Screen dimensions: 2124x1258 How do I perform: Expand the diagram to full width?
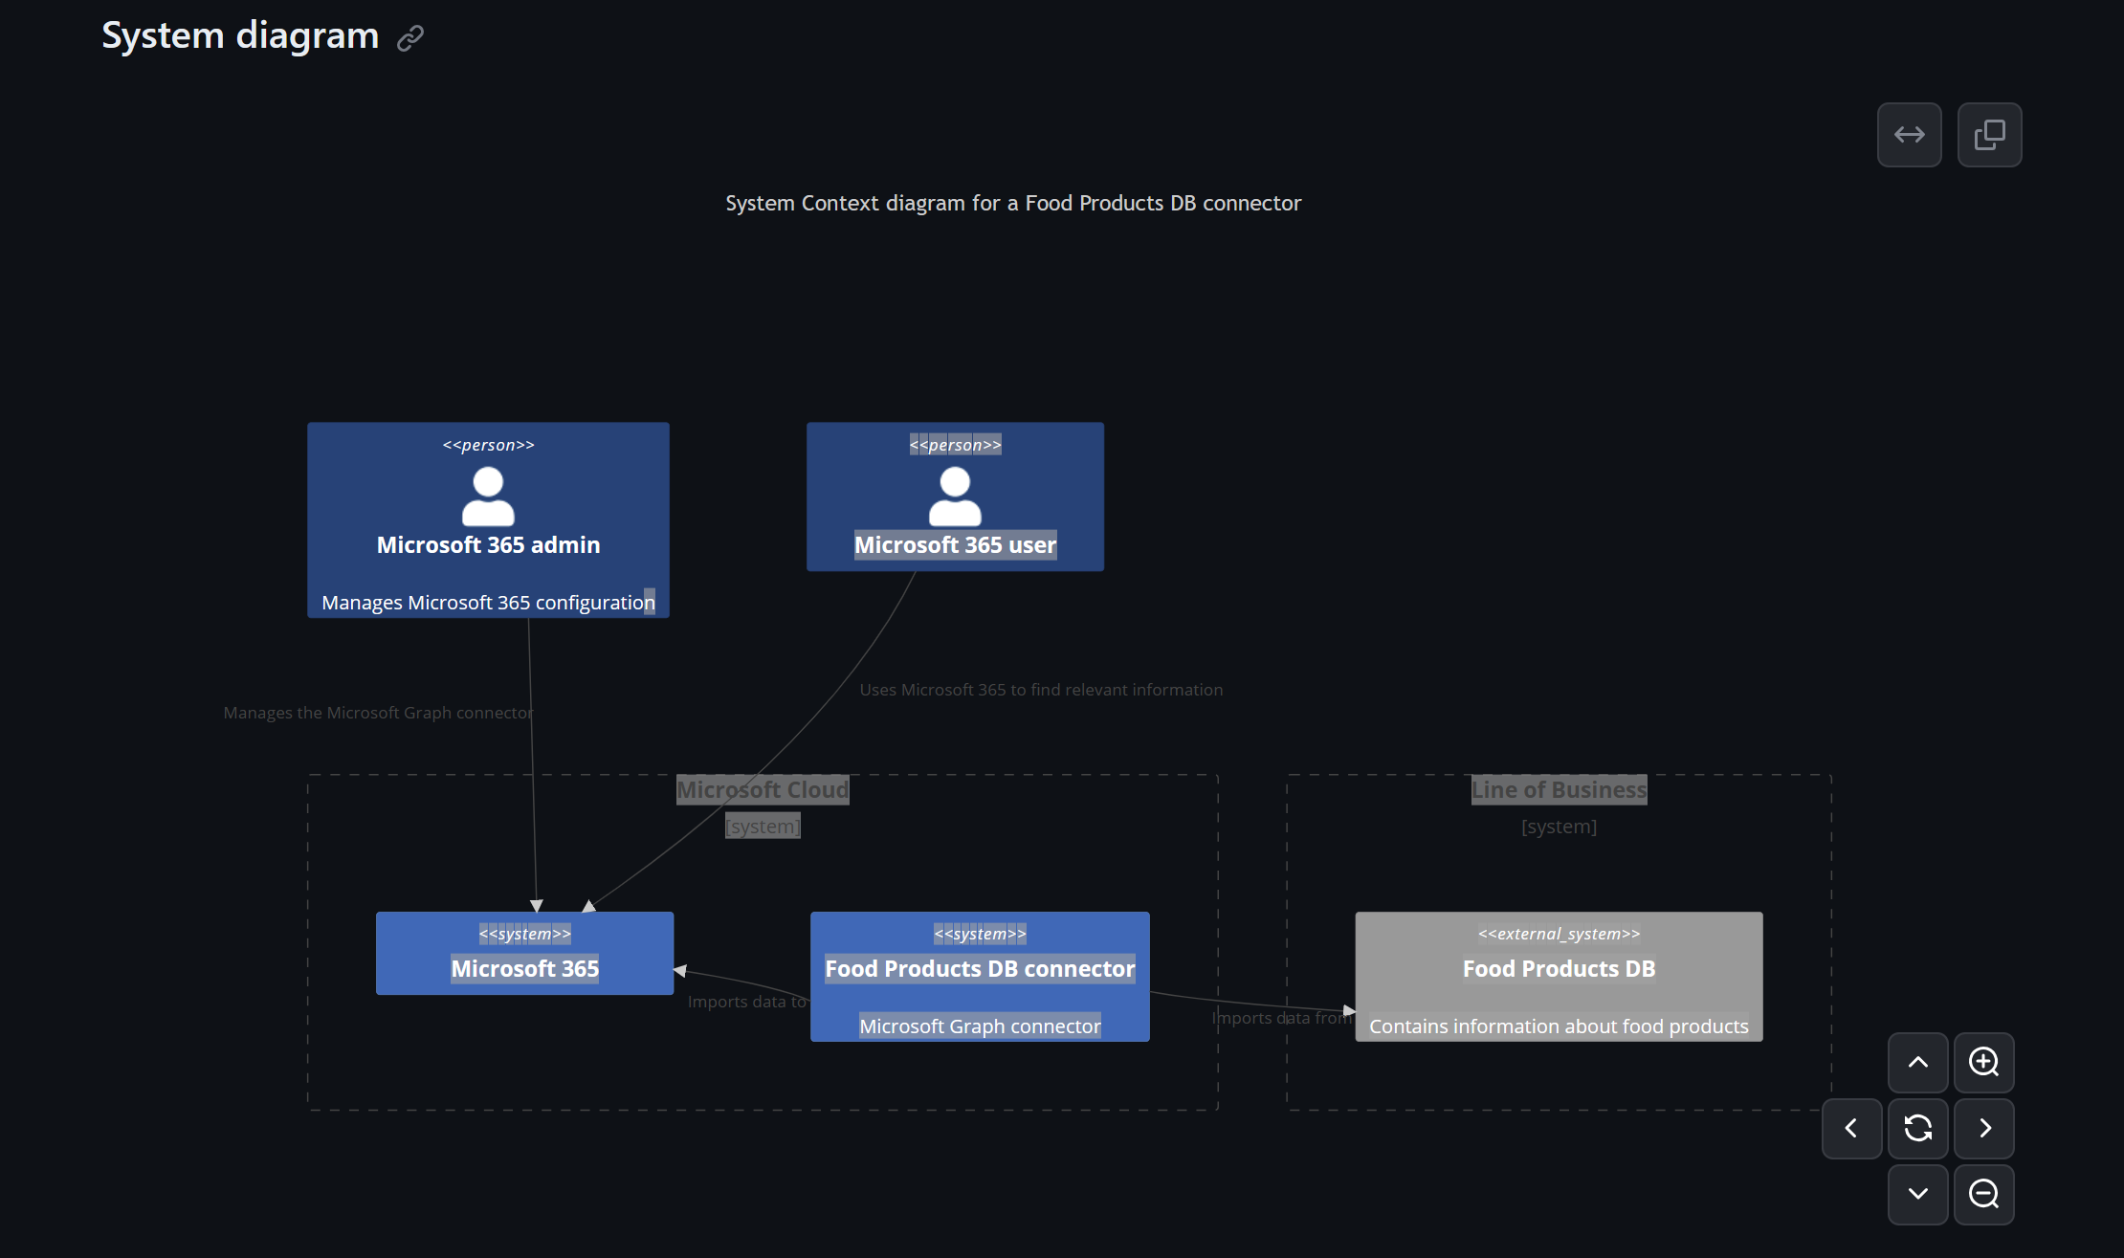1909,134
